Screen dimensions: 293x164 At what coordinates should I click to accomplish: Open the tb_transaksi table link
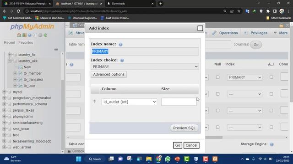tap(33, 79)
